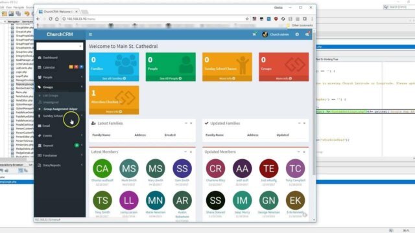415x233 pixels.
Task: Select the ChurchCRM browser tab
Action: (58, 12)
